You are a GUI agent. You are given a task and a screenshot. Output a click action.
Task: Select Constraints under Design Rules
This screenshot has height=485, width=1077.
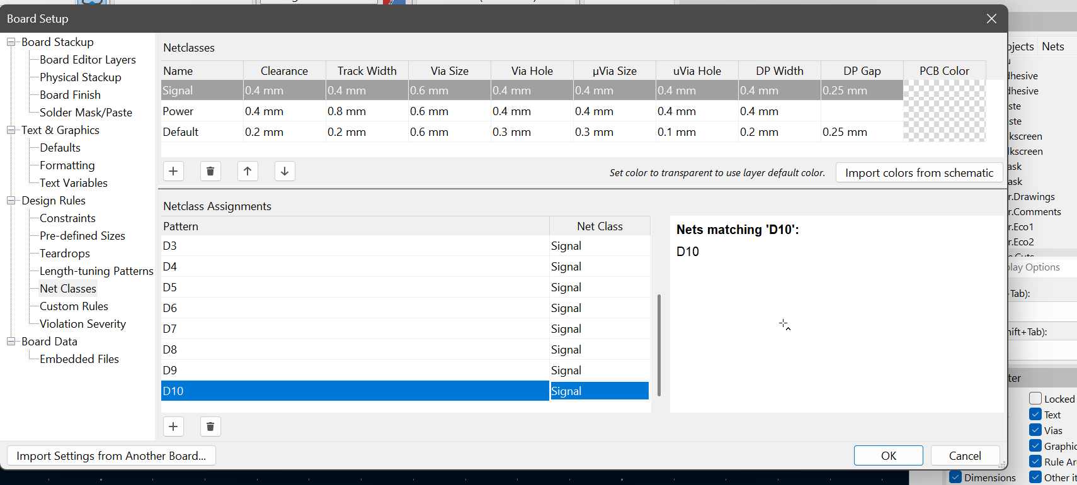click(67, 218)
